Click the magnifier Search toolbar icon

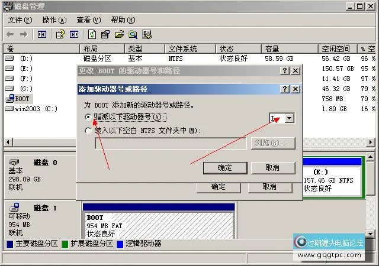133,34
